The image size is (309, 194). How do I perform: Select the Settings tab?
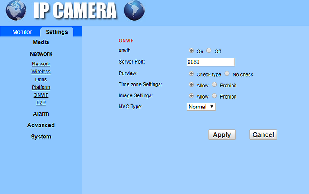pyautogui.click(x=57, y=32)
